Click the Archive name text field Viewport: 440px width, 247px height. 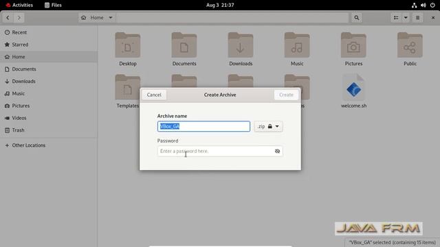[x=203, y=126]
